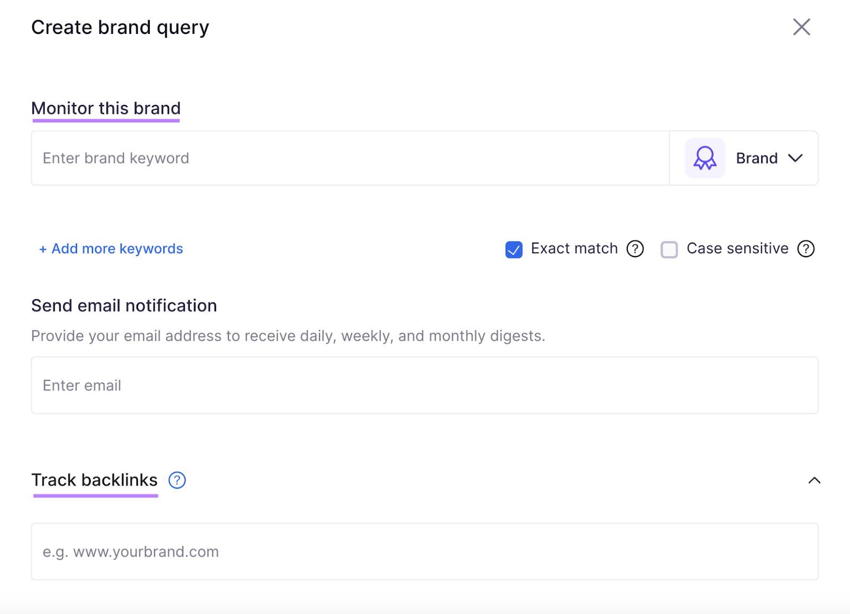Click the X to close the dialog

[x=801, y=27]
